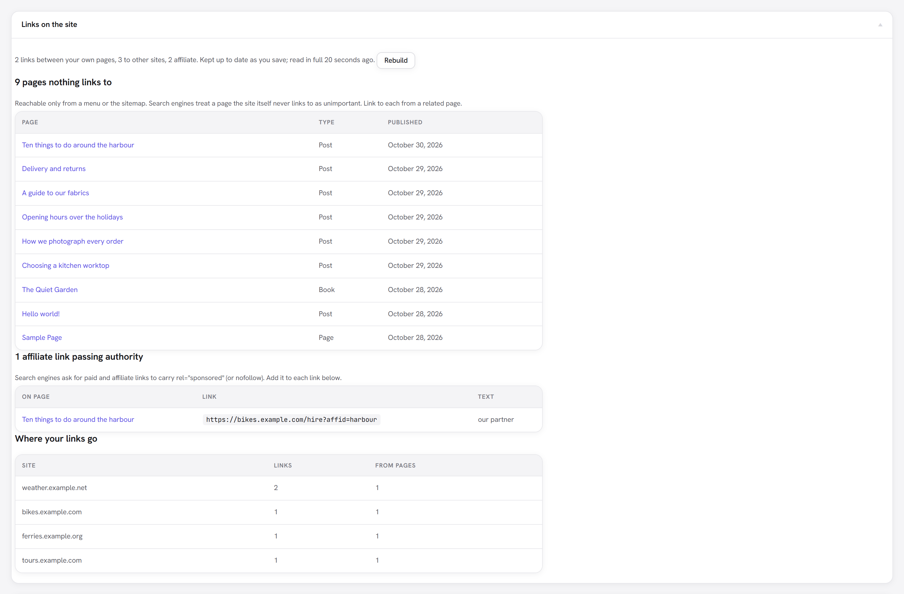Open 'How we photograph every order' link
Viewport: 904px width, 594px height.
tap(73, 241)
